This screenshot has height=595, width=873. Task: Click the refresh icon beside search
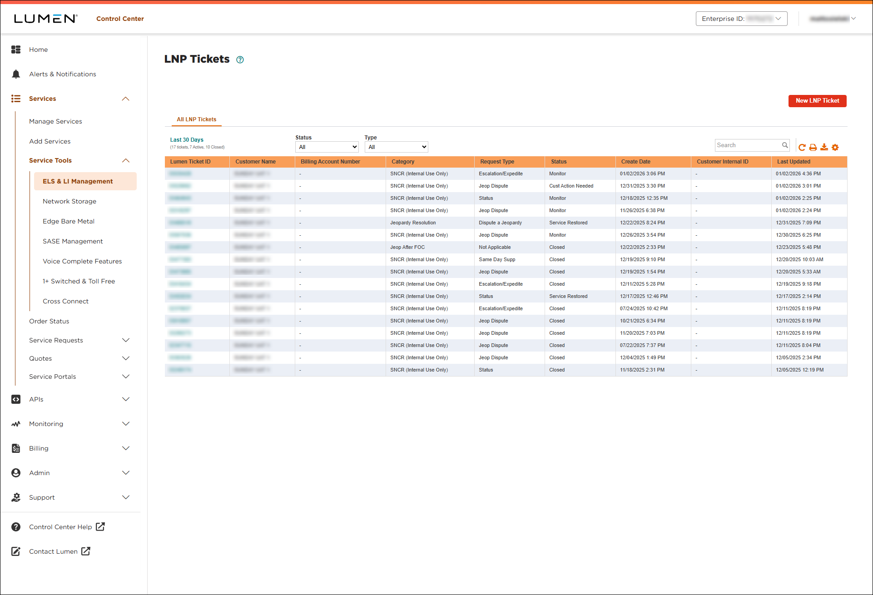coord(802,147)
